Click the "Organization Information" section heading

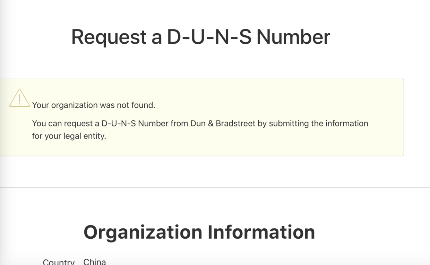(x=199, y=232)
